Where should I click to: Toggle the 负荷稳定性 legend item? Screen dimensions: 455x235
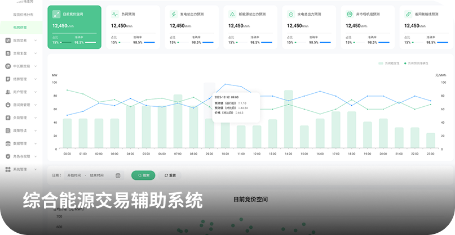click(389, 63)
